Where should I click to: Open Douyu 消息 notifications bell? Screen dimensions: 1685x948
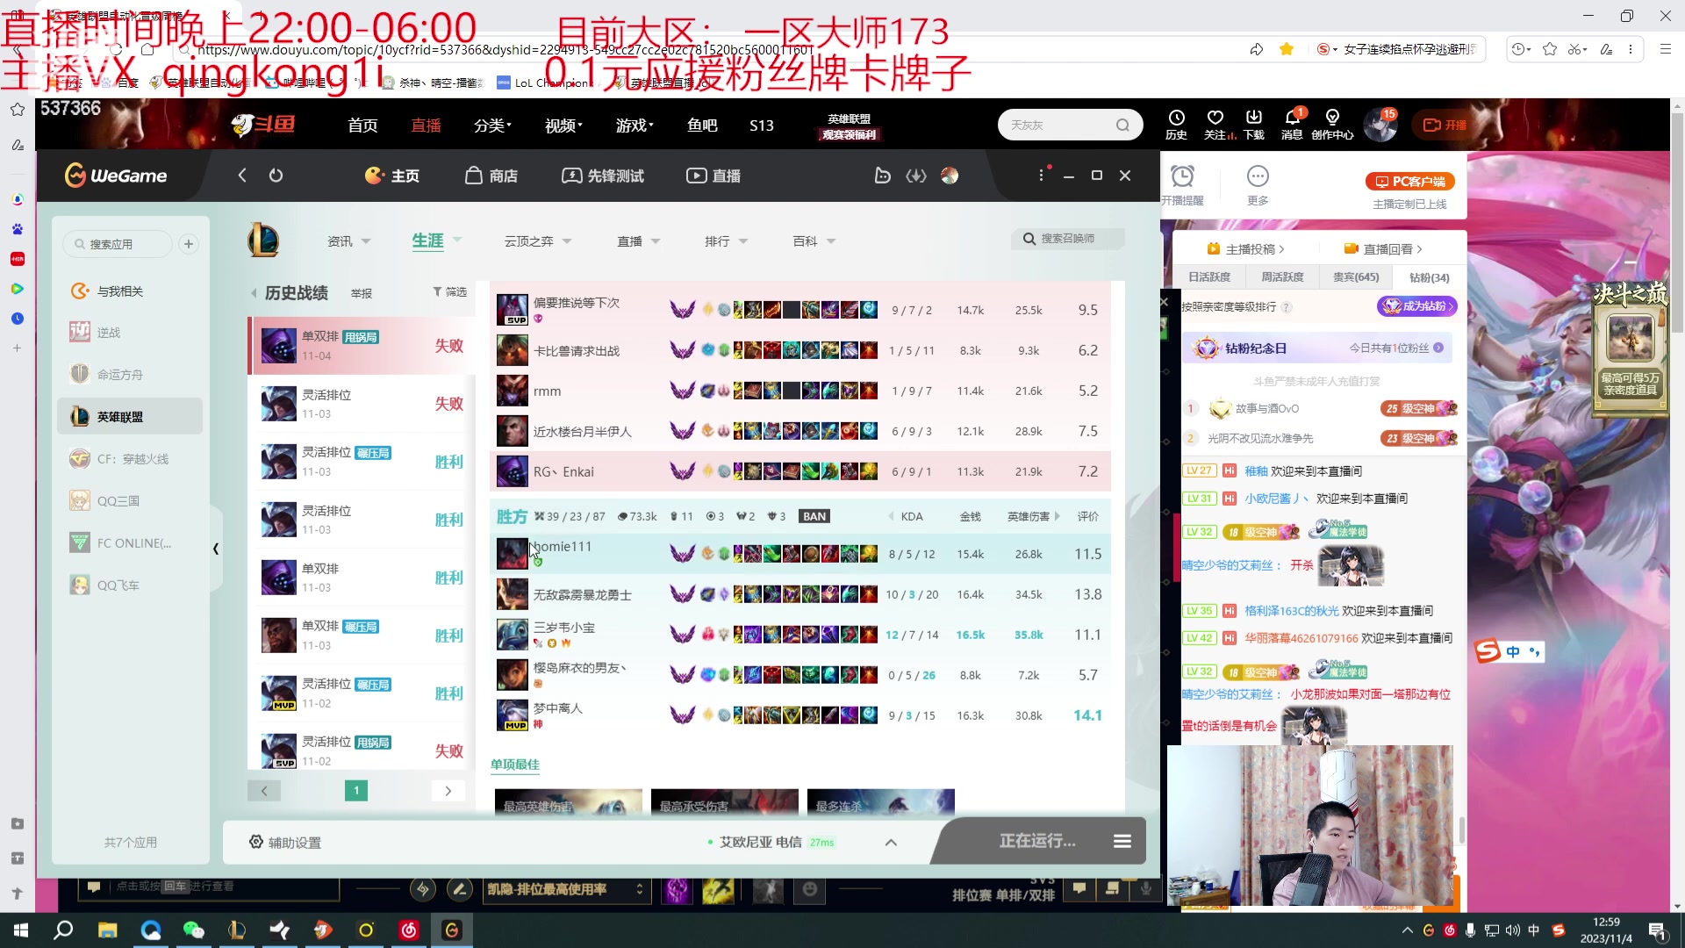1292,125
